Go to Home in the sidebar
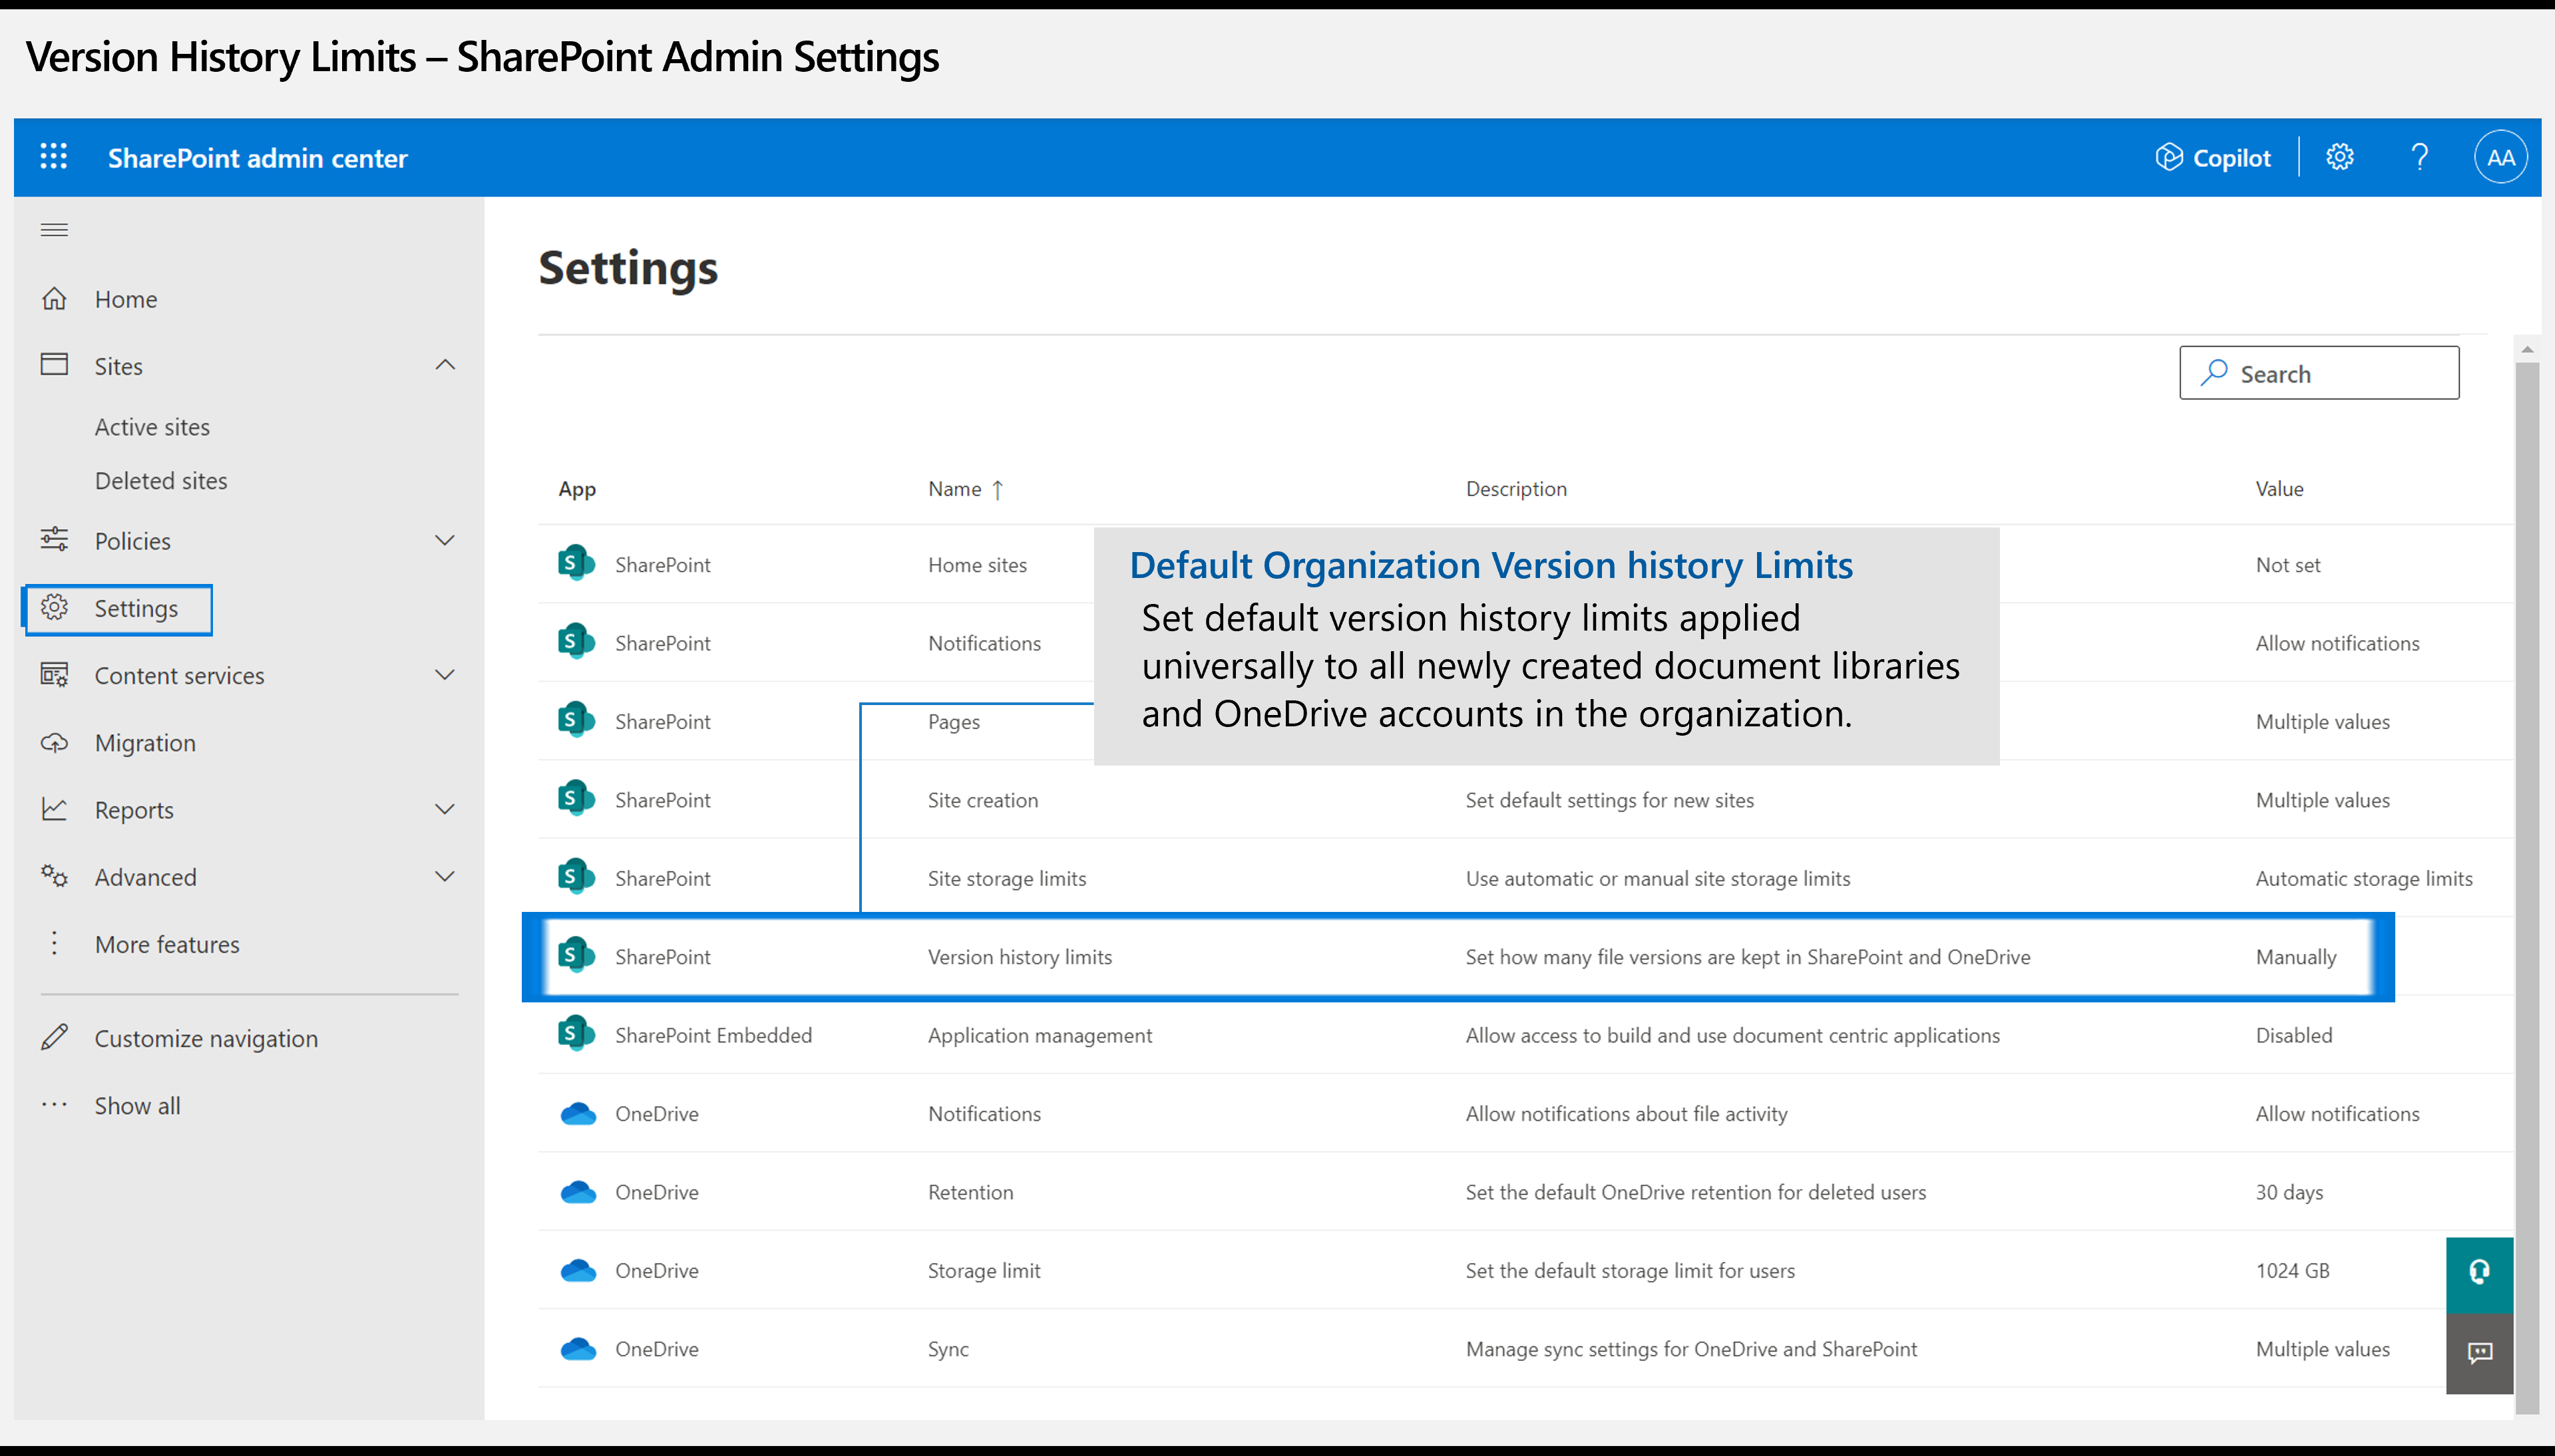Viewport: 2555px width, 1456px height. [125, 299]
